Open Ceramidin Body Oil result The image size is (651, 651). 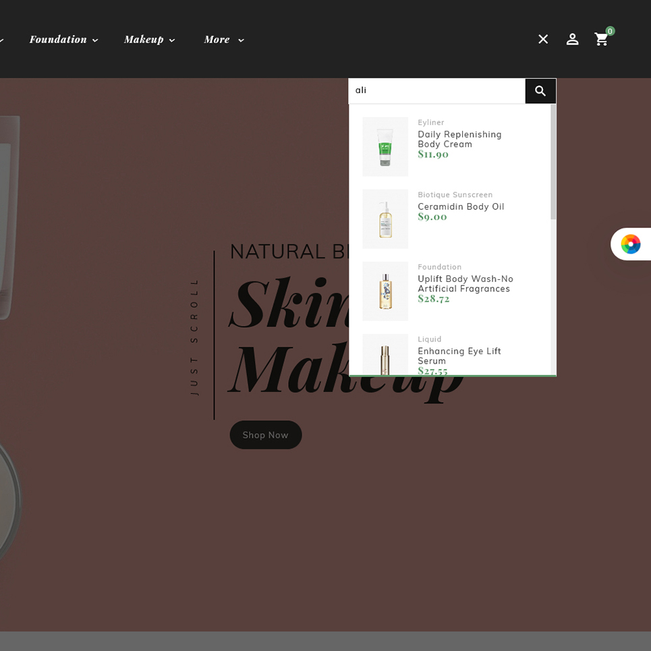(461, 206)
